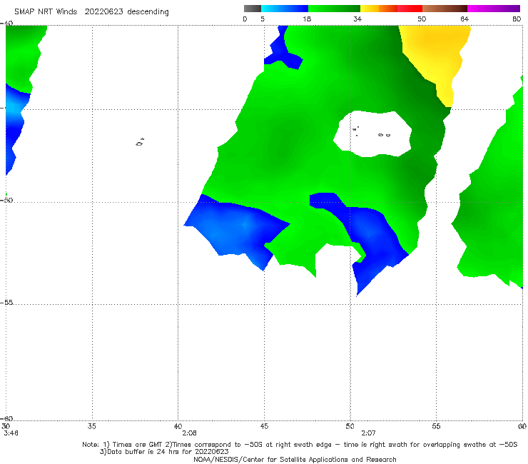528x464 pixels.
Task: Click the color bar label '18'
Action: tap(307, 19)
